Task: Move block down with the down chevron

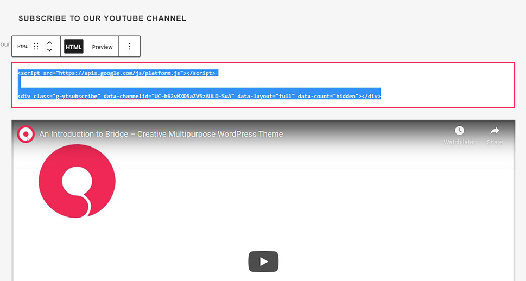Action: click(49, 50)
